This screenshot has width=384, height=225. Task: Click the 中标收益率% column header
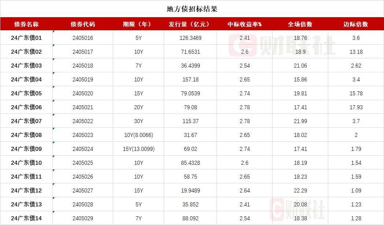coord(245,24)
